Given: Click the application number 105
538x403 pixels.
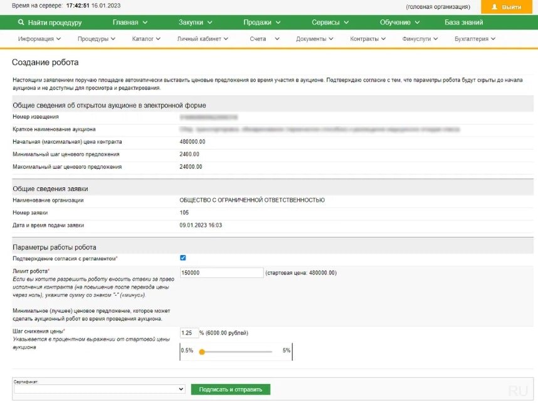Looking at the screenshot, I should click(184, 212).
